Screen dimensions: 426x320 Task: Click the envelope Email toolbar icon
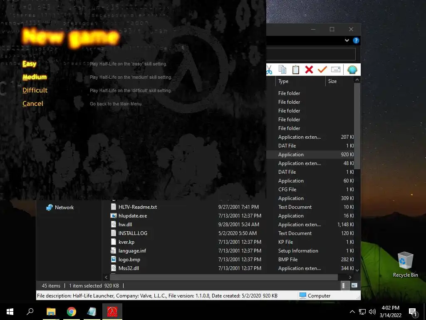[x=336, y=70]
